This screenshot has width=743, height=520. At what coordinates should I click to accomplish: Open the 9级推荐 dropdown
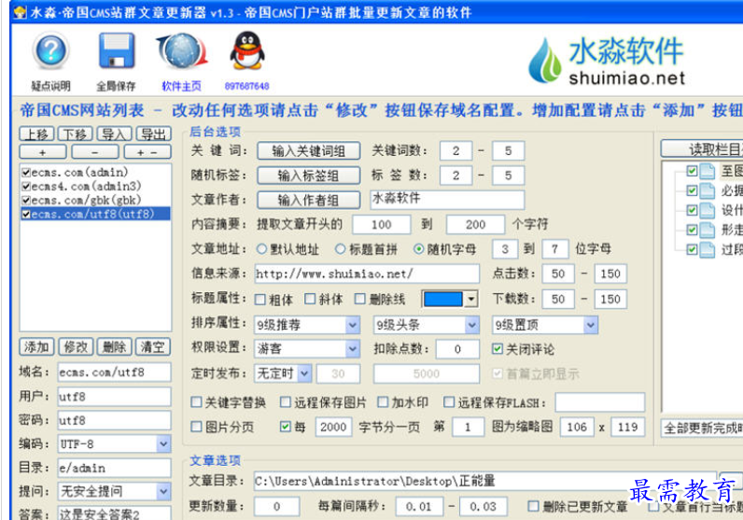353,325
